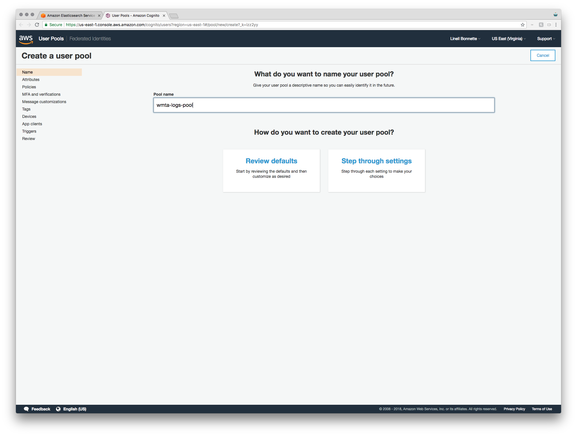The height and width of the screenshot is (436, 577).
Task: Expand the Linell Bonnette account dropdown
Action: pos(465,39)
